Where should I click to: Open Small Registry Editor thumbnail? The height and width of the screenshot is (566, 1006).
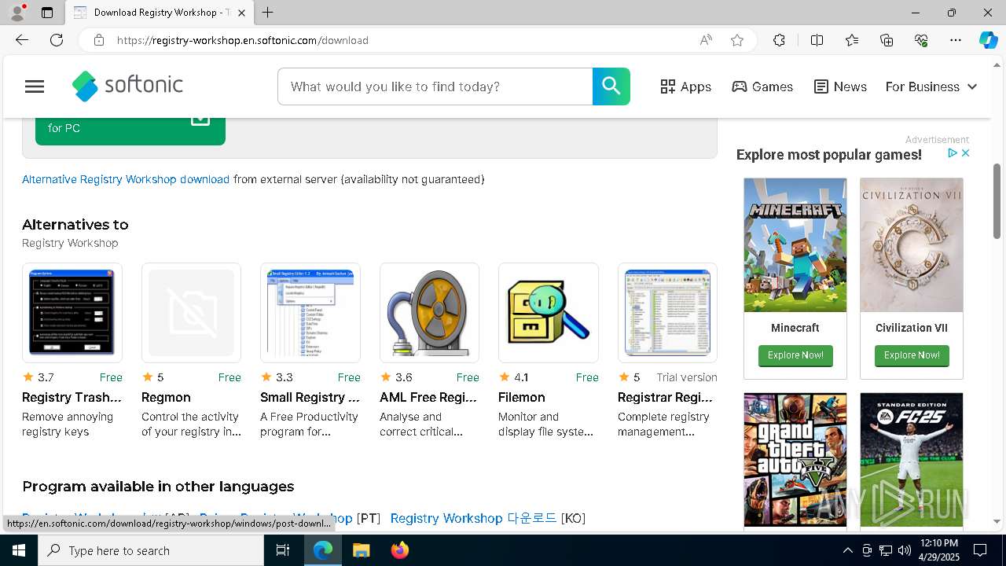(310, 313)
